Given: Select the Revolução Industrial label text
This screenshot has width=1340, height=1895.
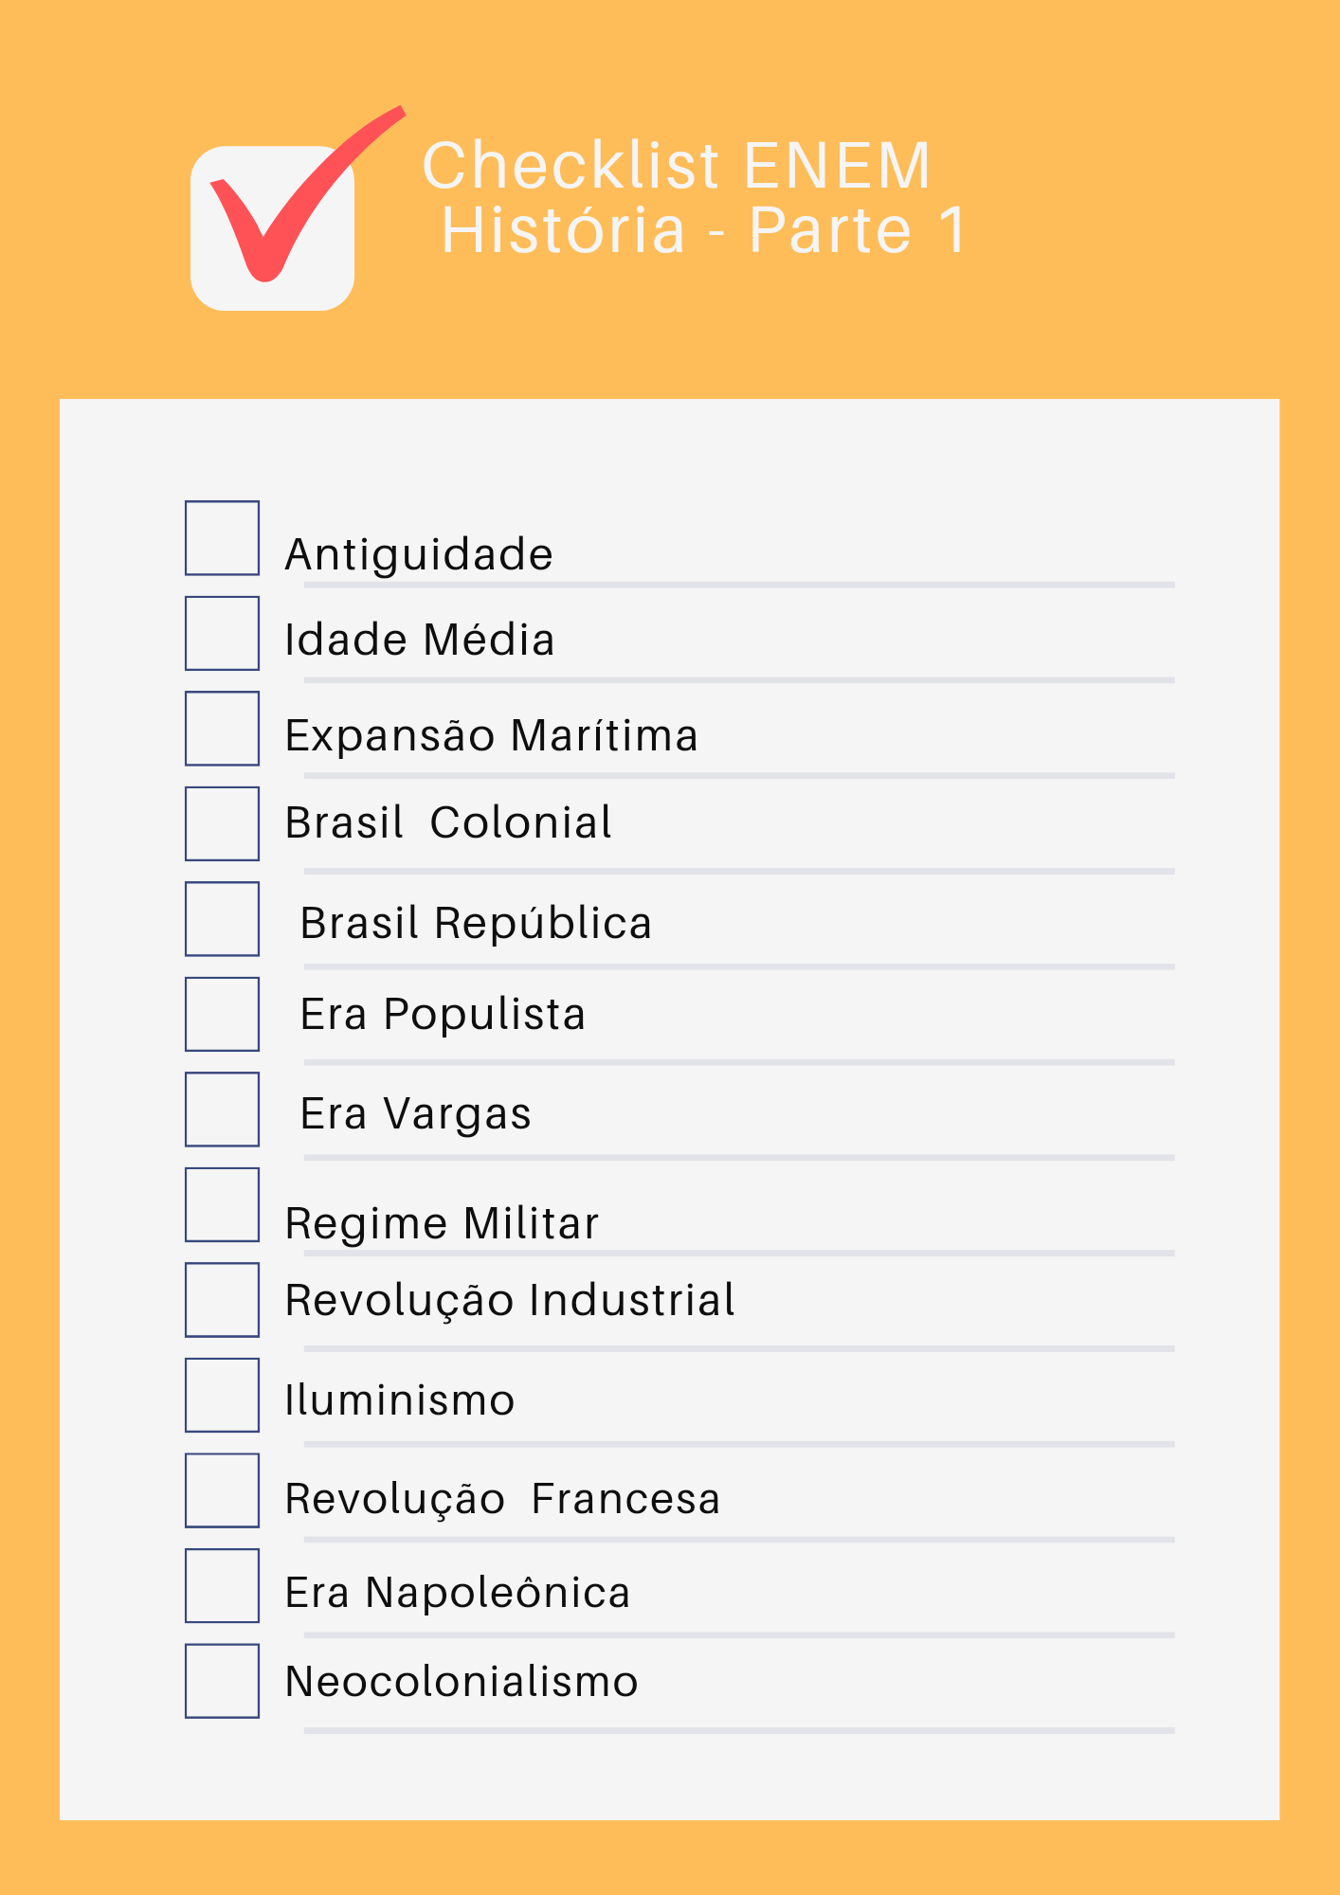Looking at the screenshot, I should click(x=510, y=1300).
